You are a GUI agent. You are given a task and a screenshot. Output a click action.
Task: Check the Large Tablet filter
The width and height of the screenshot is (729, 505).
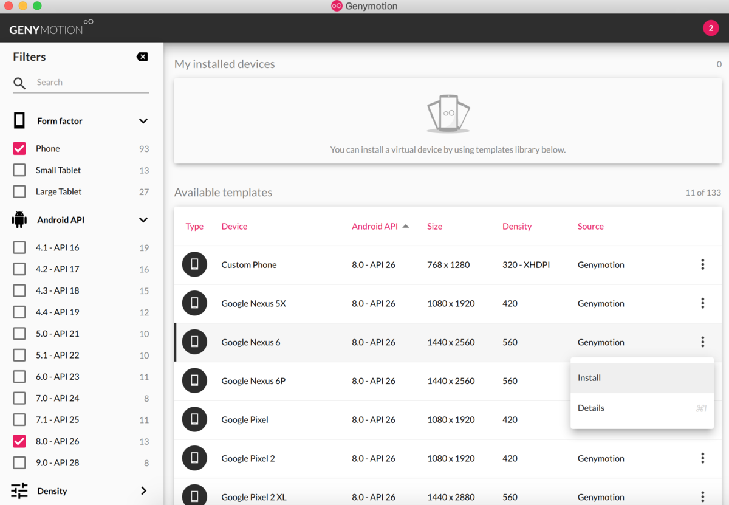point(19,191)
